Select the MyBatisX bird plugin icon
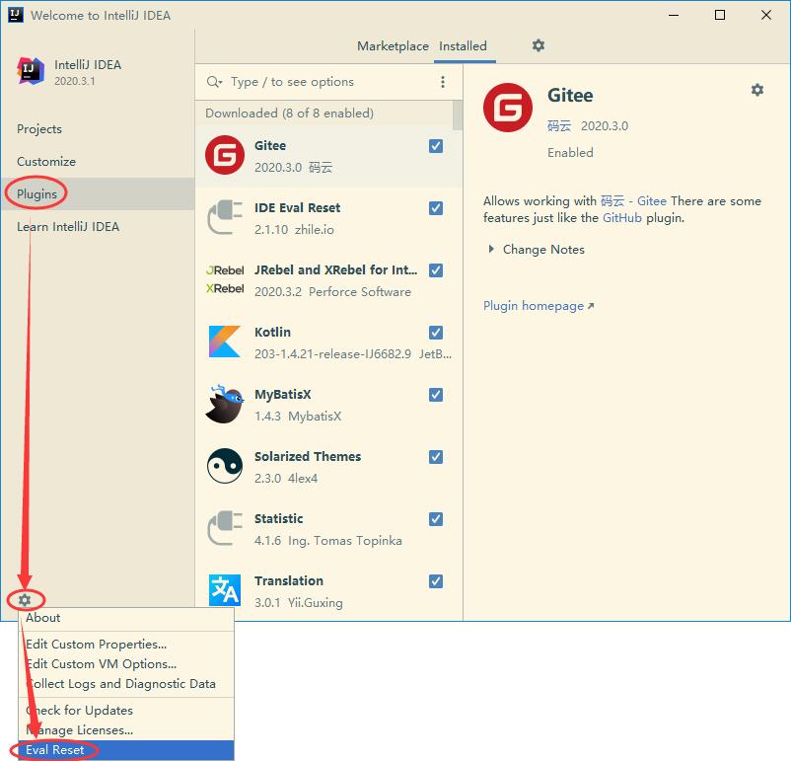The height and width of the screenshot is (761, 791). [225, 404]
